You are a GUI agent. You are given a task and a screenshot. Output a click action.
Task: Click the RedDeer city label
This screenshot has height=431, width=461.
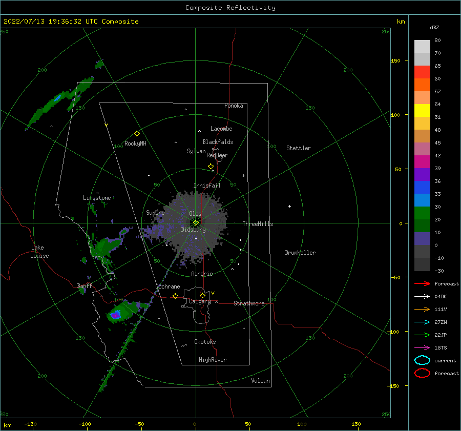coord(217,155)
